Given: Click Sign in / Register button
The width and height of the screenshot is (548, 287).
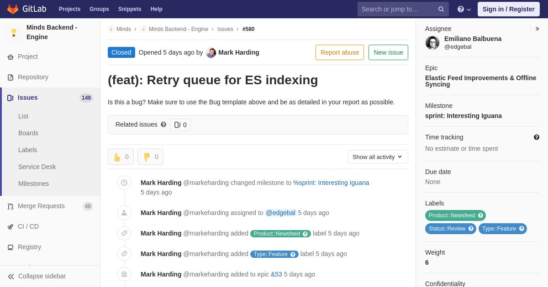Looking at the screenshot, I should click(x=509, y=9).
